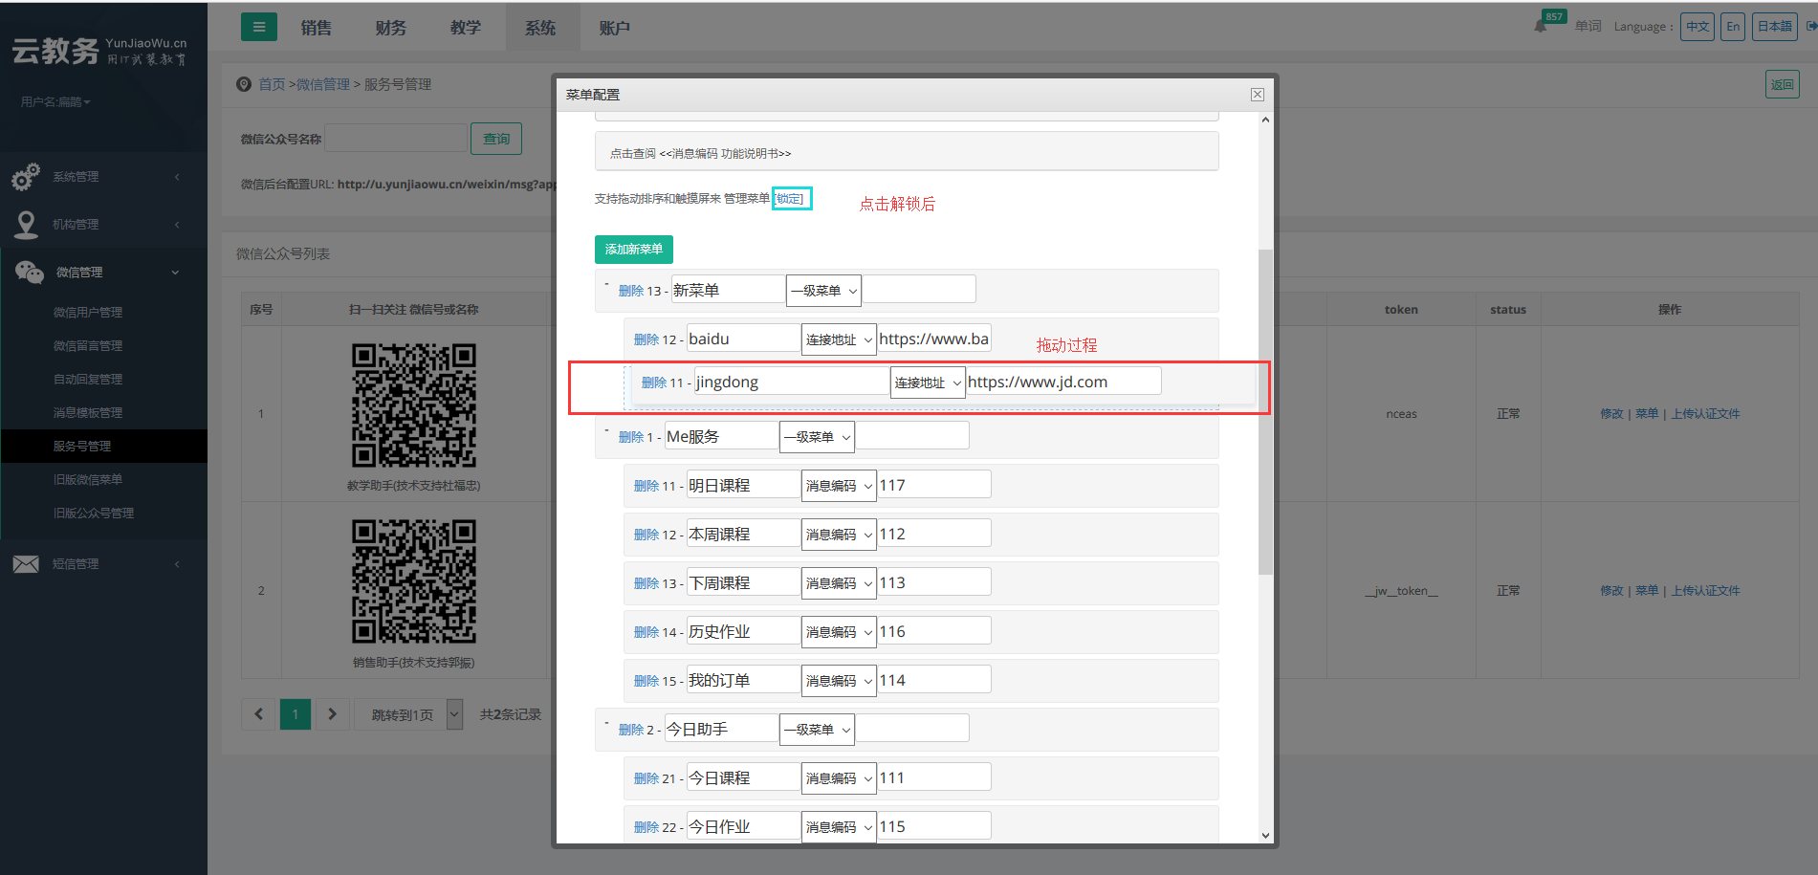
Task: Open 消息编码 功能说明书 help link
Action: tap(725, 154)
